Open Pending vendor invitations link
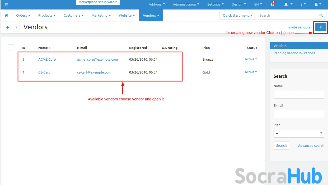Viewport: 328px width, 185px height. 294,53
